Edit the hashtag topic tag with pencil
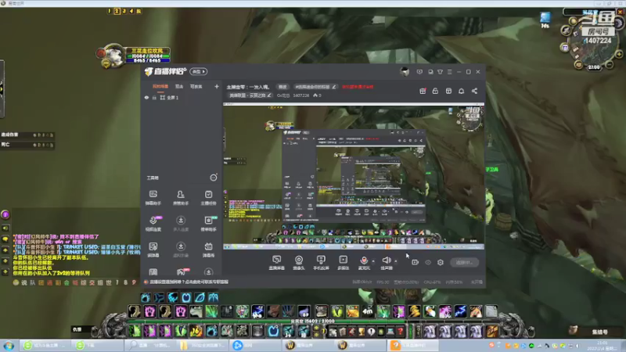Image resolution: width=626 pixels, height=352 pixels. coord(315,87)
